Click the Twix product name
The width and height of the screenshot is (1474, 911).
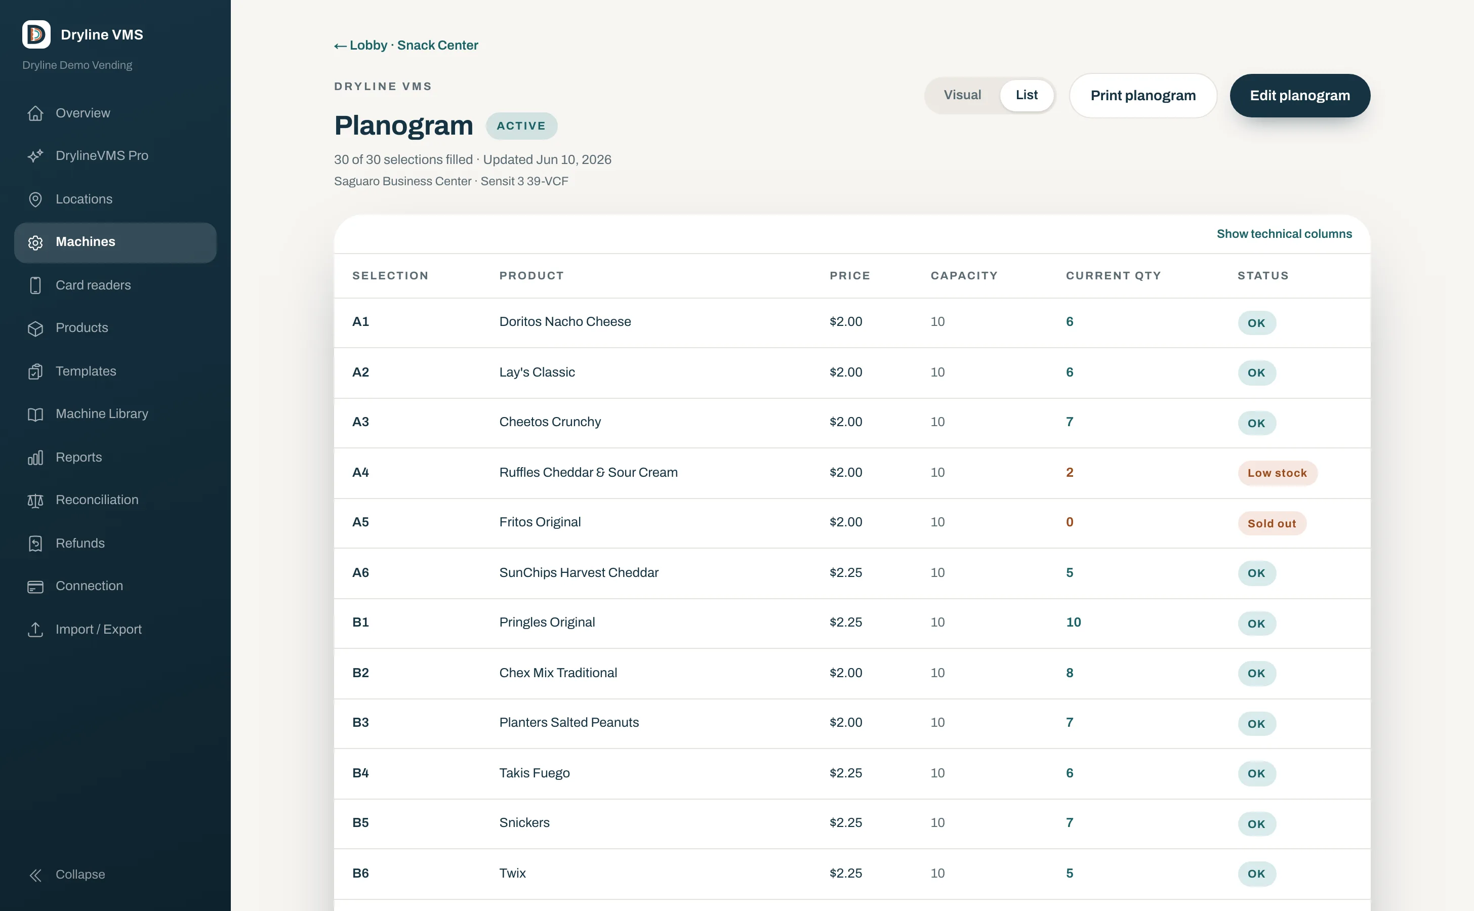click(x=512, y=873)
